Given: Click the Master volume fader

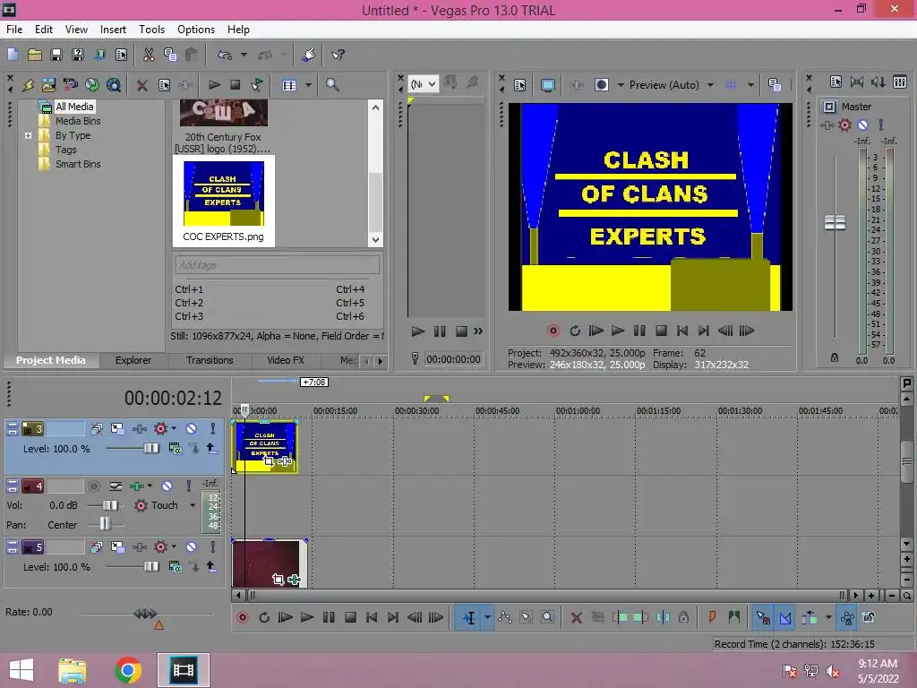Looking at the screenshot, I should 835,222.
